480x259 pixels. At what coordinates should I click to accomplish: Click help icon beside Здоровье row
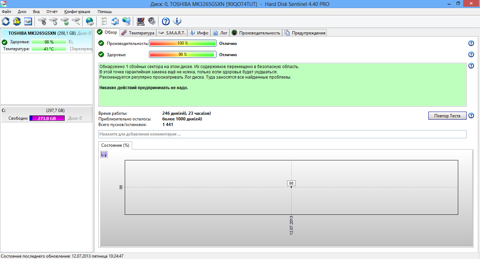pyautogui.click(x=471, y=54)
